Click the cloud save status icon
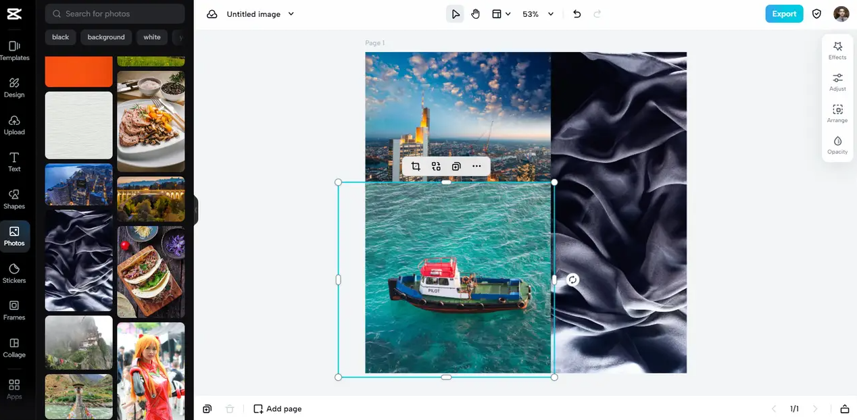 pos(212,14)
